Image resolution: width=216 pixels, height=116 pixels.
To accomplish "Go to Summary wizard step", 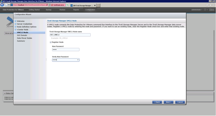I will pos(21,41).
